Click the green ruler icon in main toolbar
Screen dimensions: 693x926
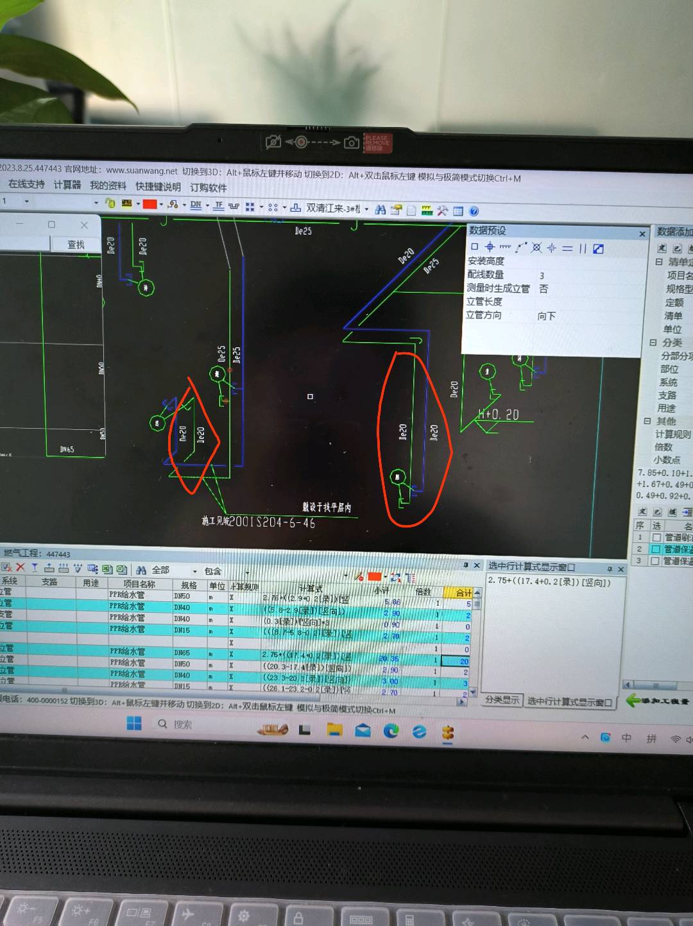point(427,210)
